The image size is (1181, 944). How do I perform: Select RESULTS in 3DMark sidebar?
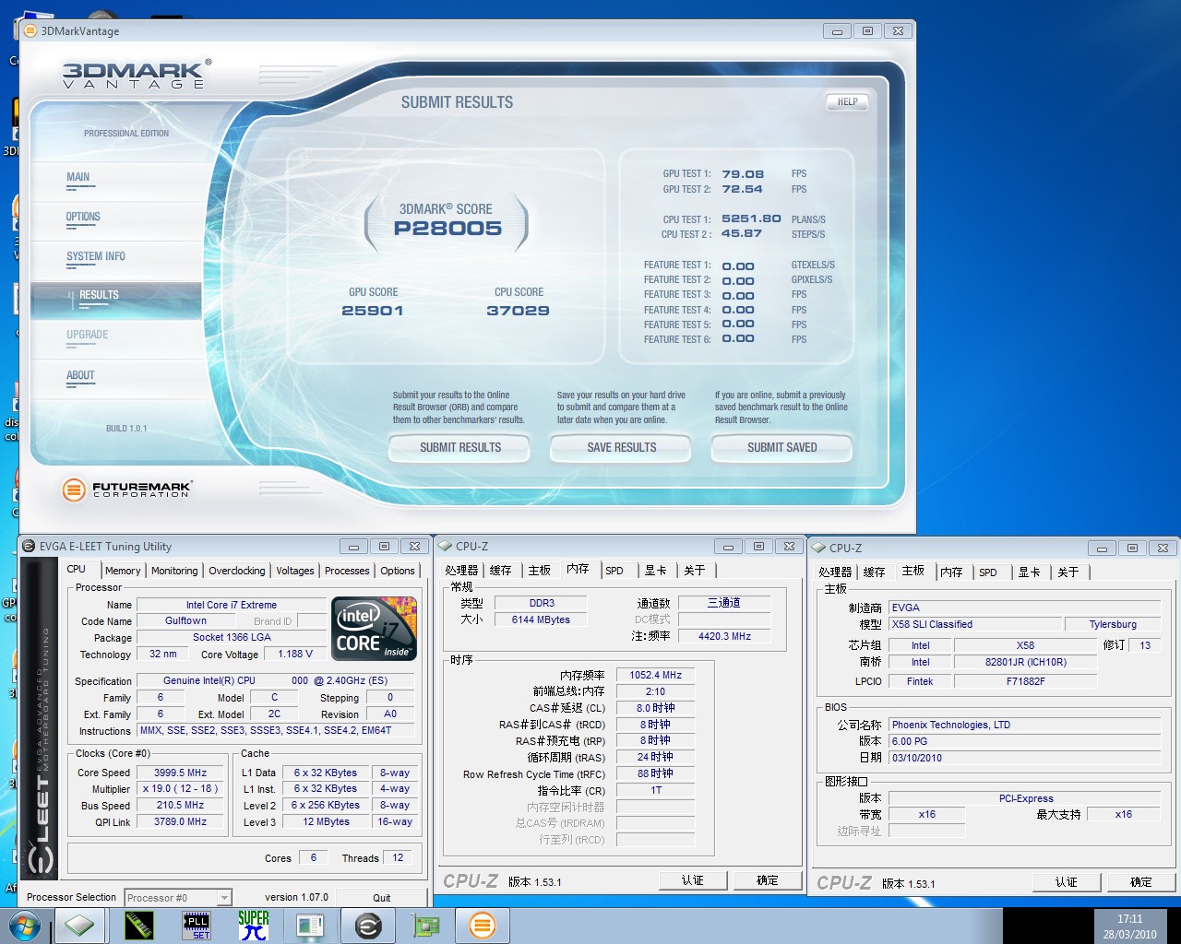[x=99, y=296]
